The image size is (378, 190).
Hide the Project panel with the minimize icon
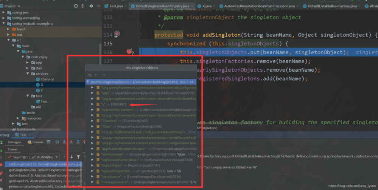[98, 6]
